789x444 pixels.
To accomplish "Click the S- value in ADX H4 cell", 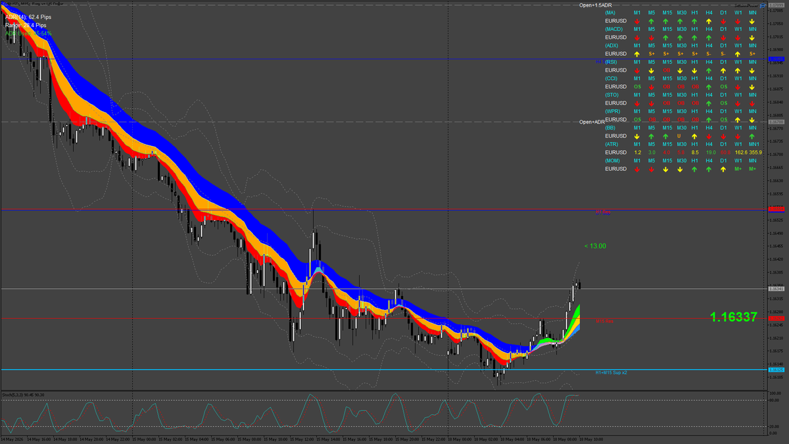I will coord(709,54).
